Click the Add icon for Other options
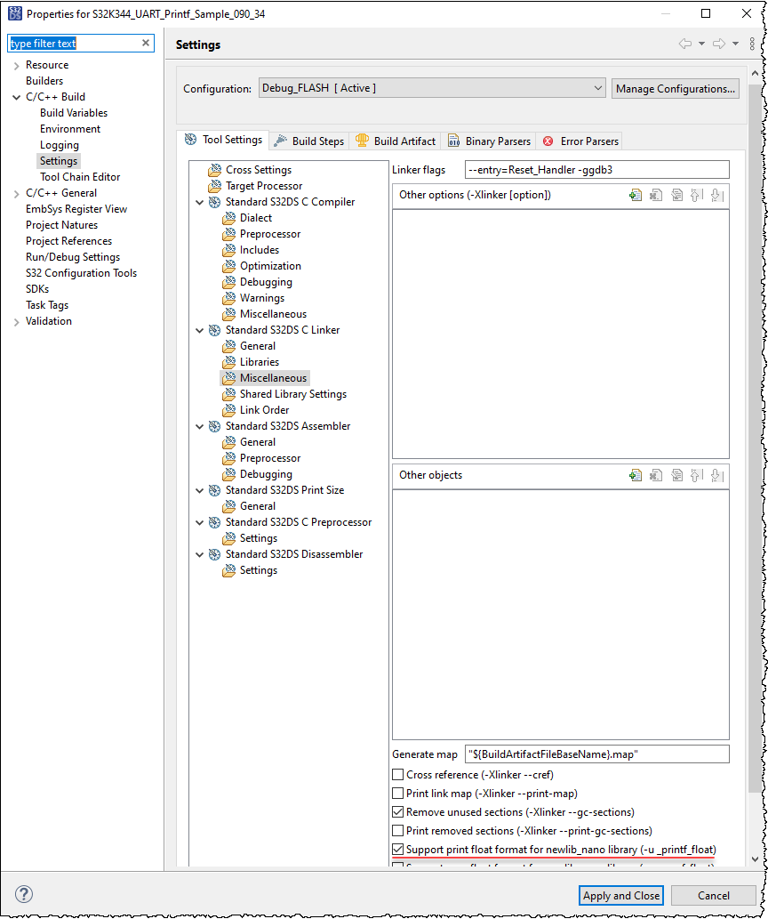 tap(636, 194)
